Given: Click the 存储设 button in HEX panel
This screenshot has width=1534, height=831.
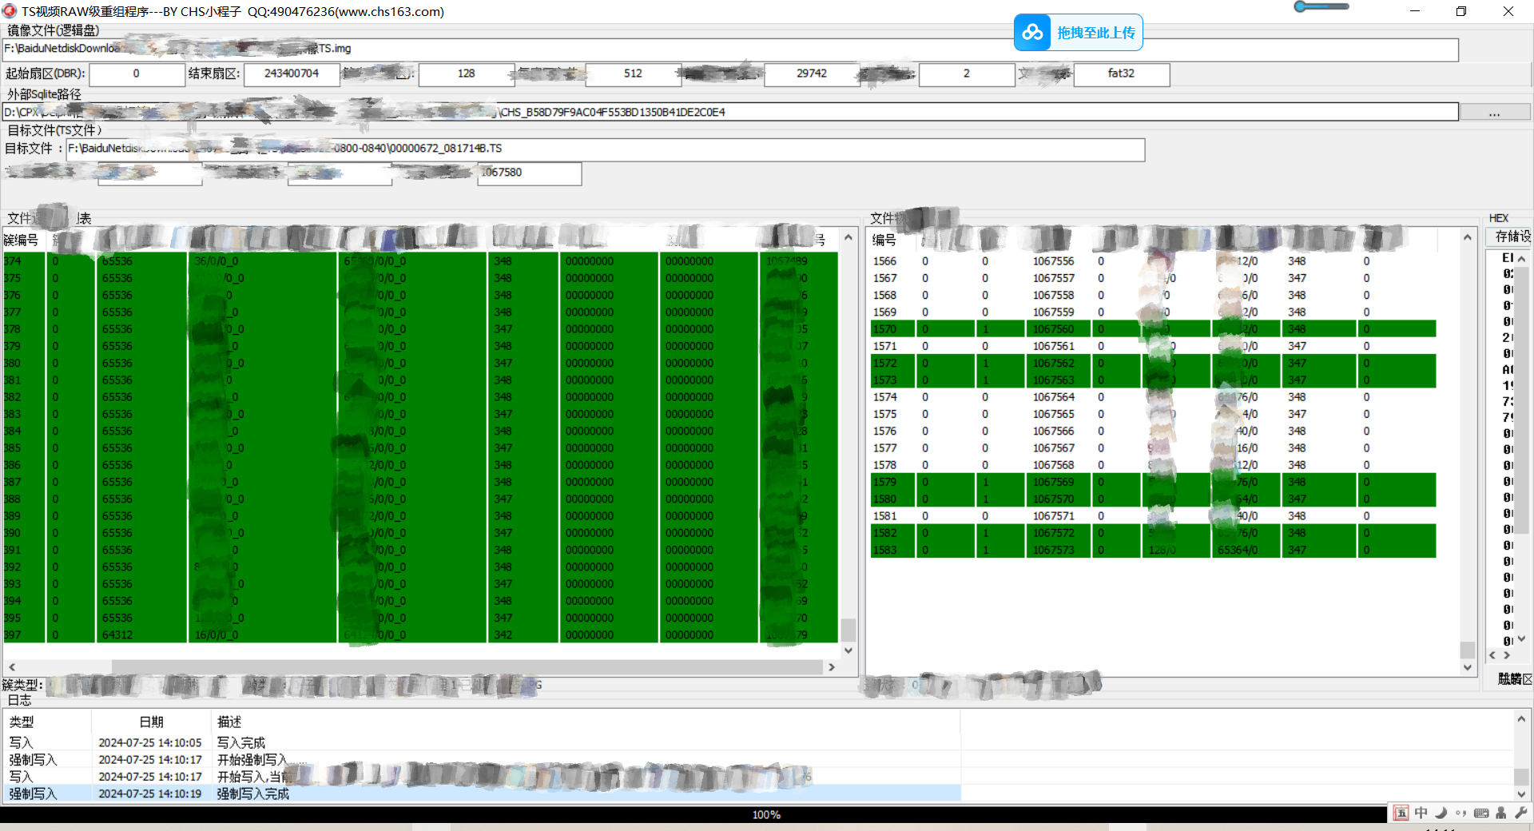Looking at the screenshot, I should [1510, 237].
